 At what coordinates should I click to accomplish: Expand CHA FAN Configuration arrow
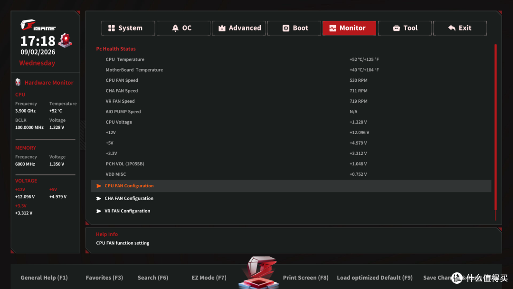(x=98, y=199)
